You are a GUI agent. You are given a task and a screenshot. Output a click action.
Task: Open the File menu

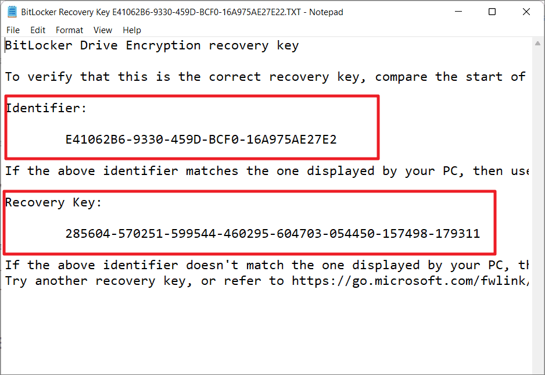click(13, 30)
